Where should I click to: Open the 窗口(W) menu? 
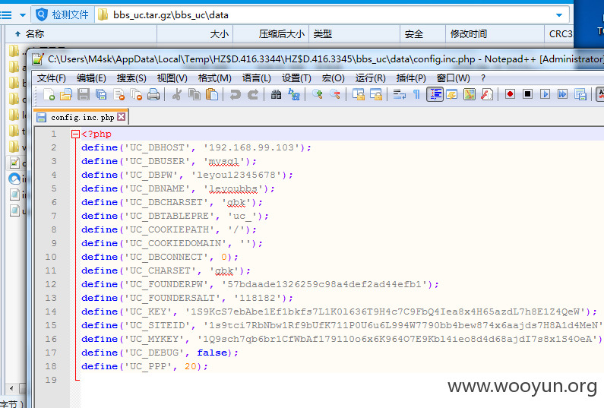pos(454,78)
